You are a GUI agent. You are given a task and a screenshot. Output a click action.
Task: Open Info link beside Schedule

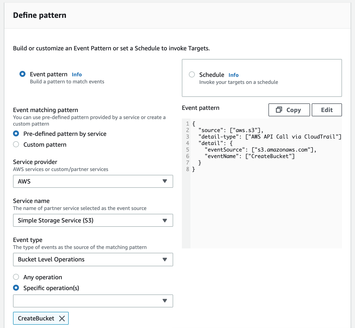coord(234,75)
